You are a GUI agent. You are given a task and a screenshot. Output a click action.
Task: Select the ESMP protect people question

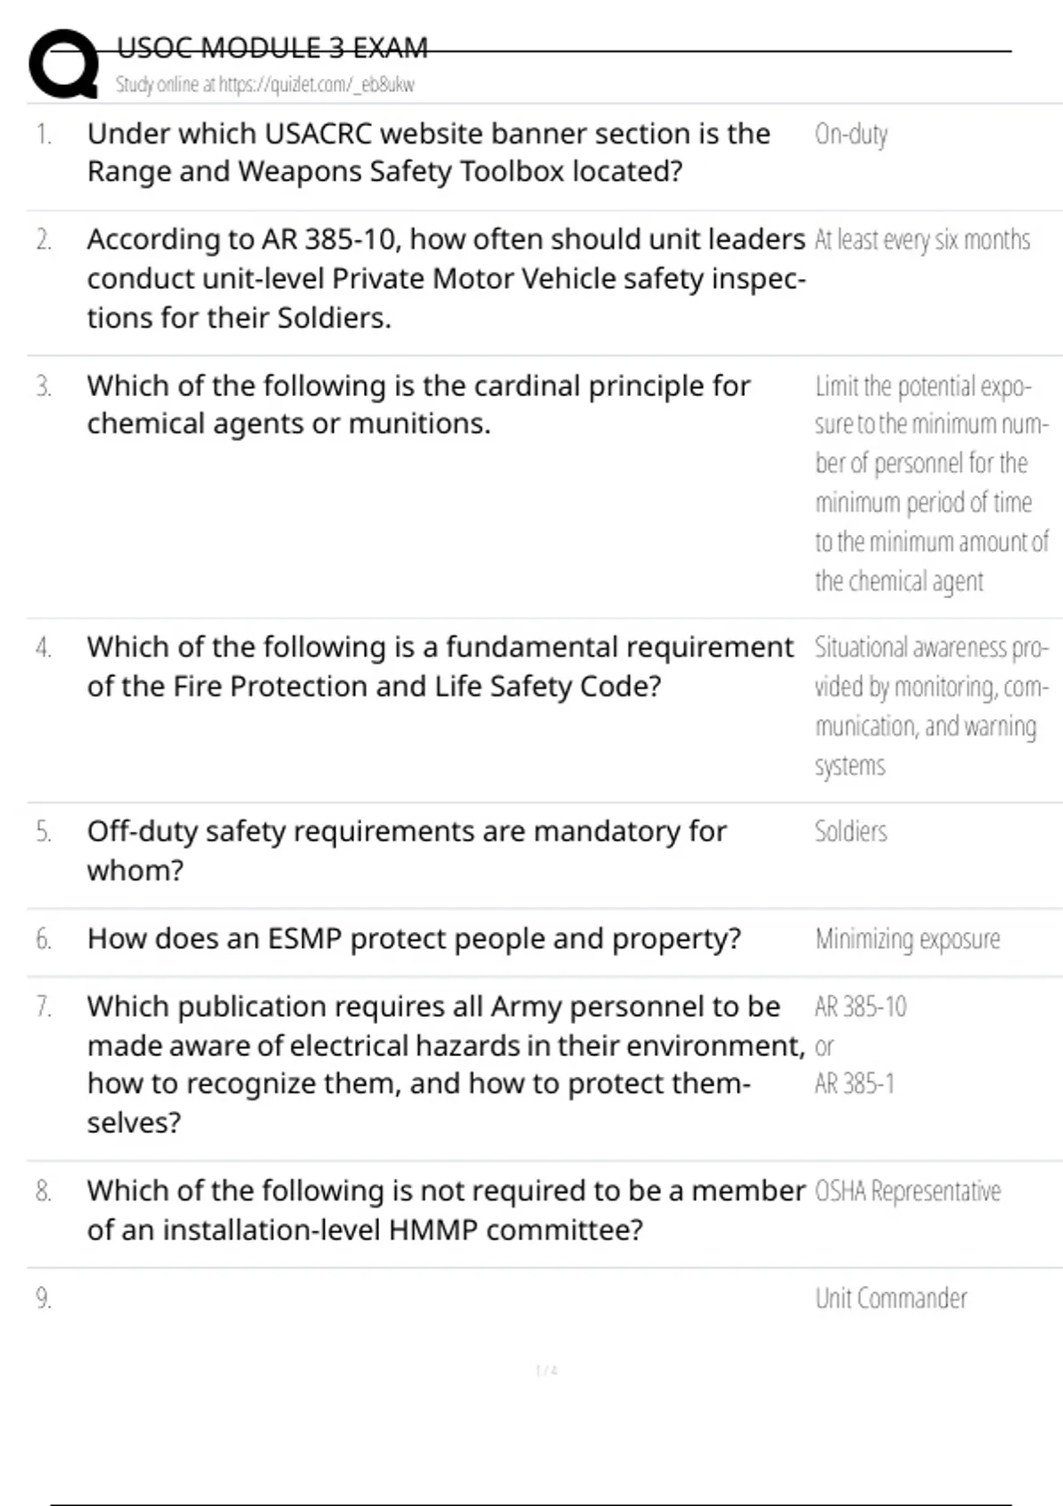click(x=414, y=939)
